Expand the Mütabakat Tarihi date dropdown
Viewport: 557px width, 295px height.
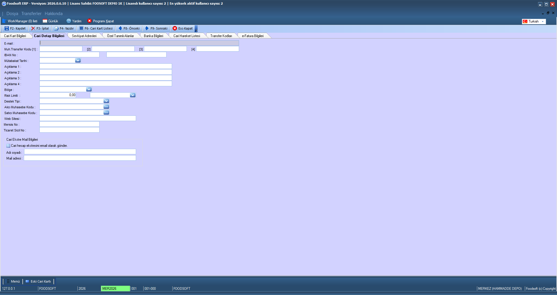tap(78, 61)
